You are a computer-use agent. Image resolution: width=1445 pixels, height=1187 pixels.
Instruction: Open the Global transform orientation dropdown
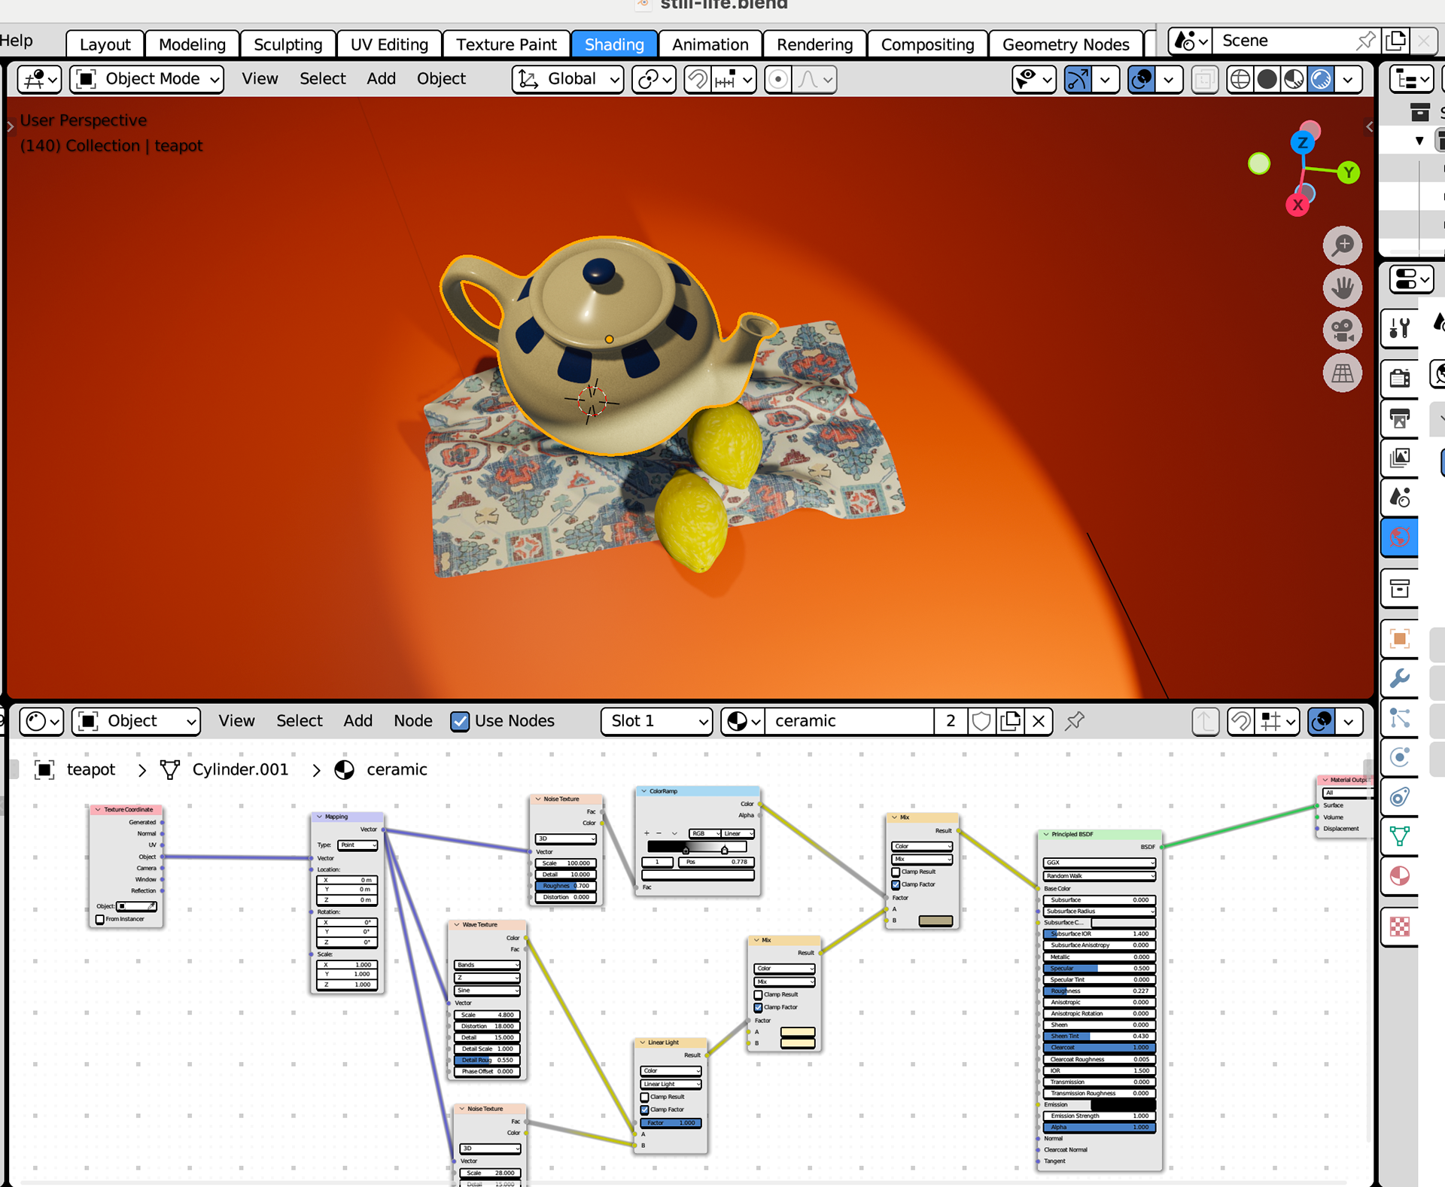[x=568, y=79]
